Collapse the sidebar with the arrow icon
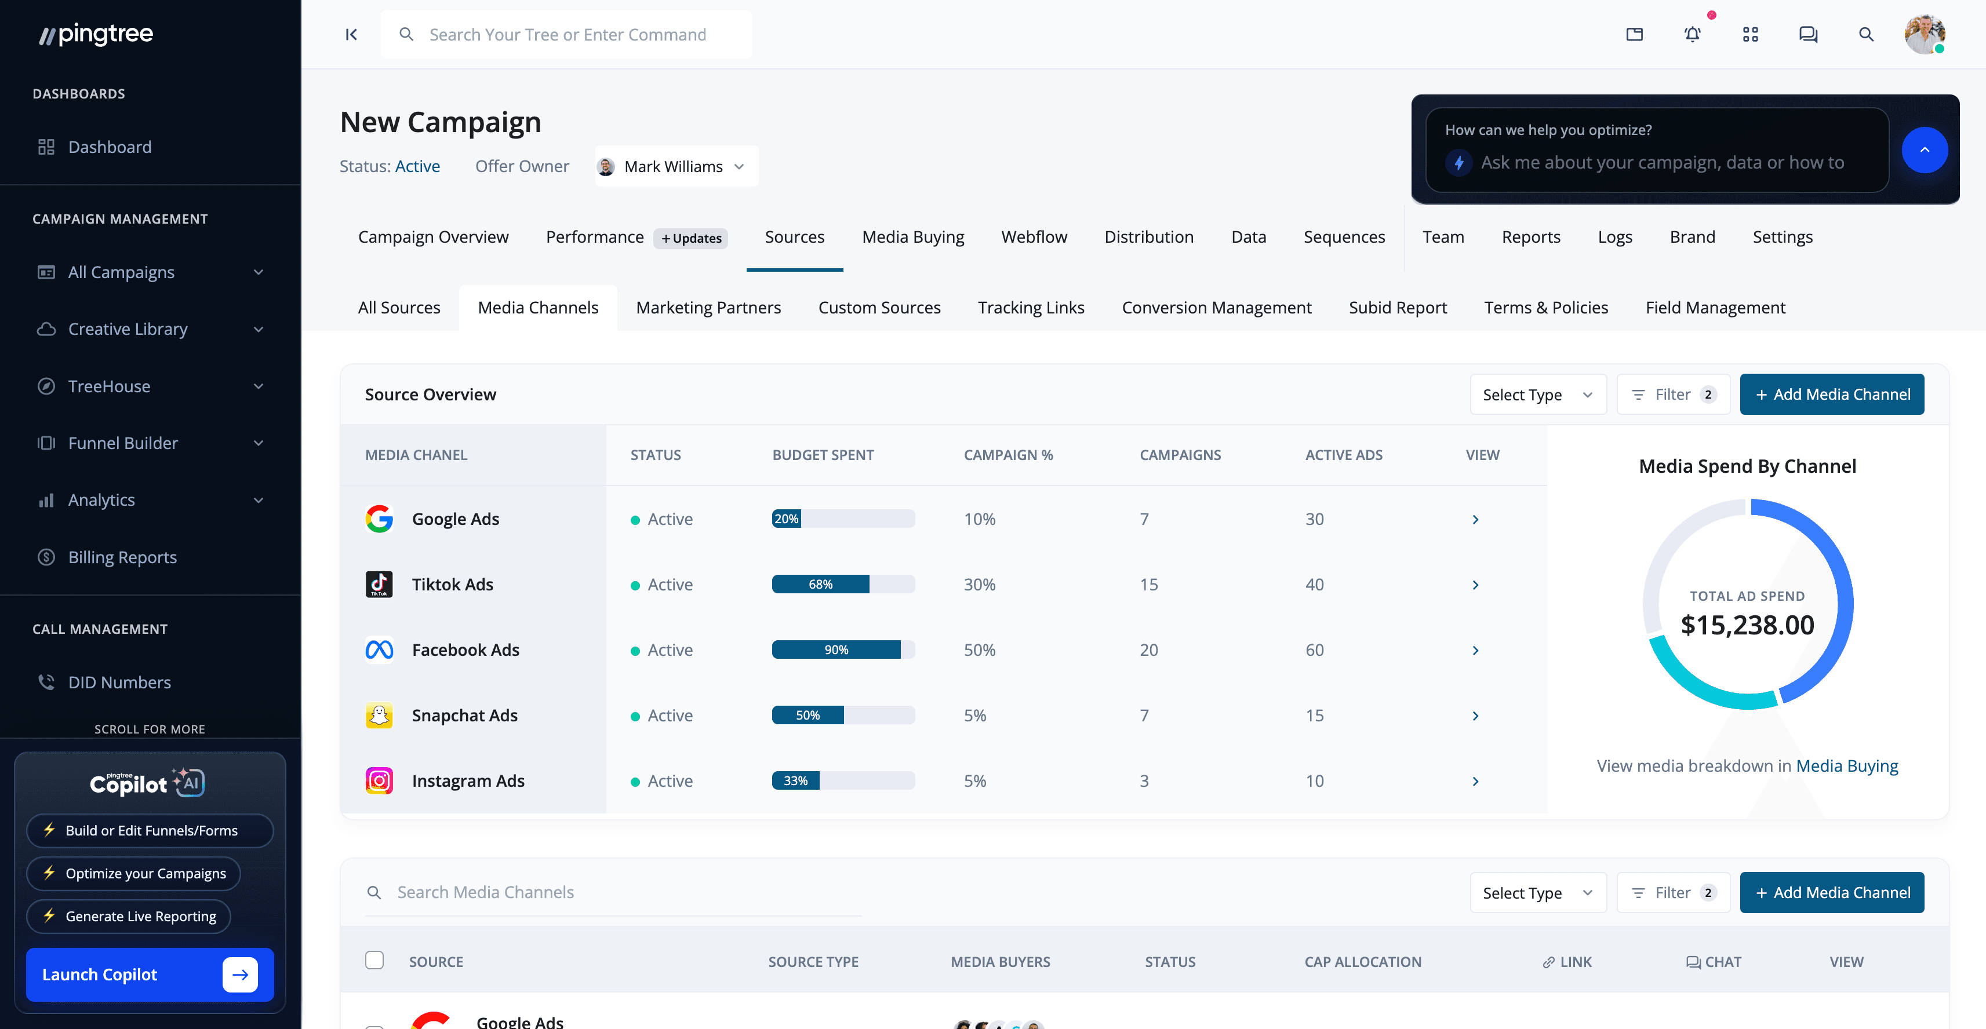The image size is (1986, 1029). (351, 35)
